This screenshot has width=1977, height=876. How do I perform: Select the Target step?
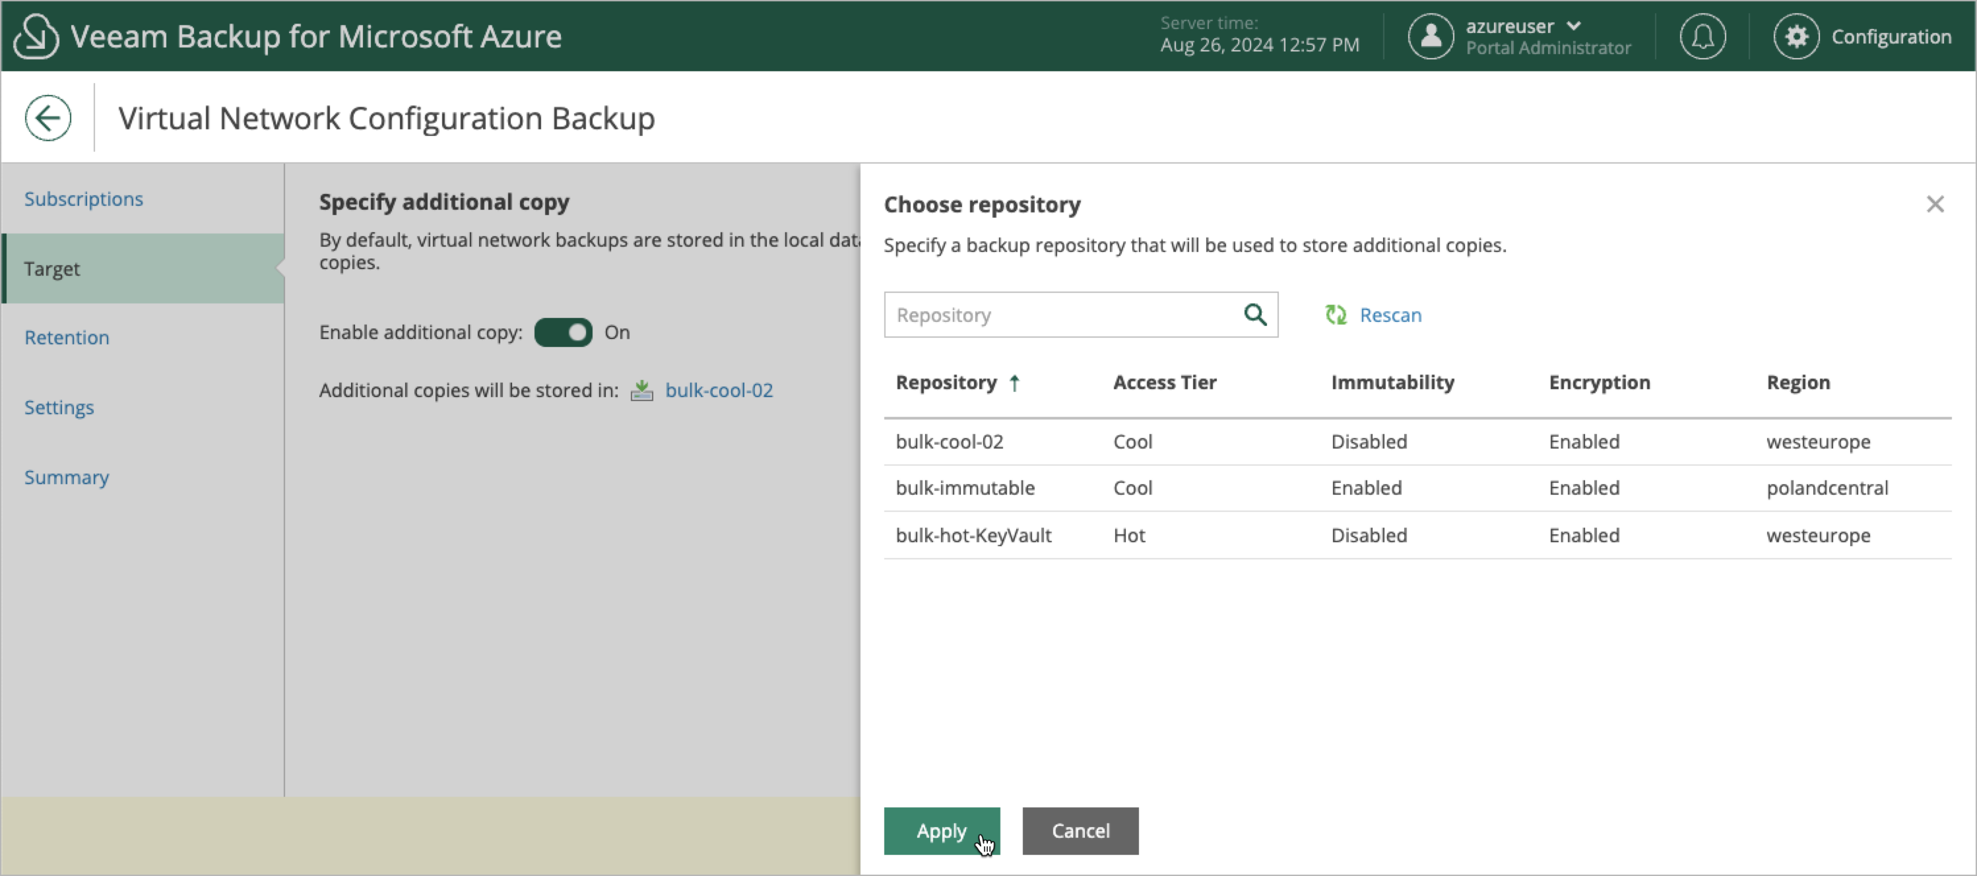[143, 268]
